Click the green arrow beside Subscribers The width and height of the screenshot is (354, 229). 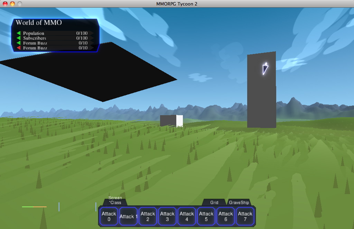tap(19, 38)
